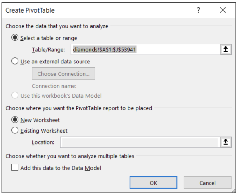Confirm PivotTable creation with OK
This screenshot has height=194, width=237.
pos(153,183)
